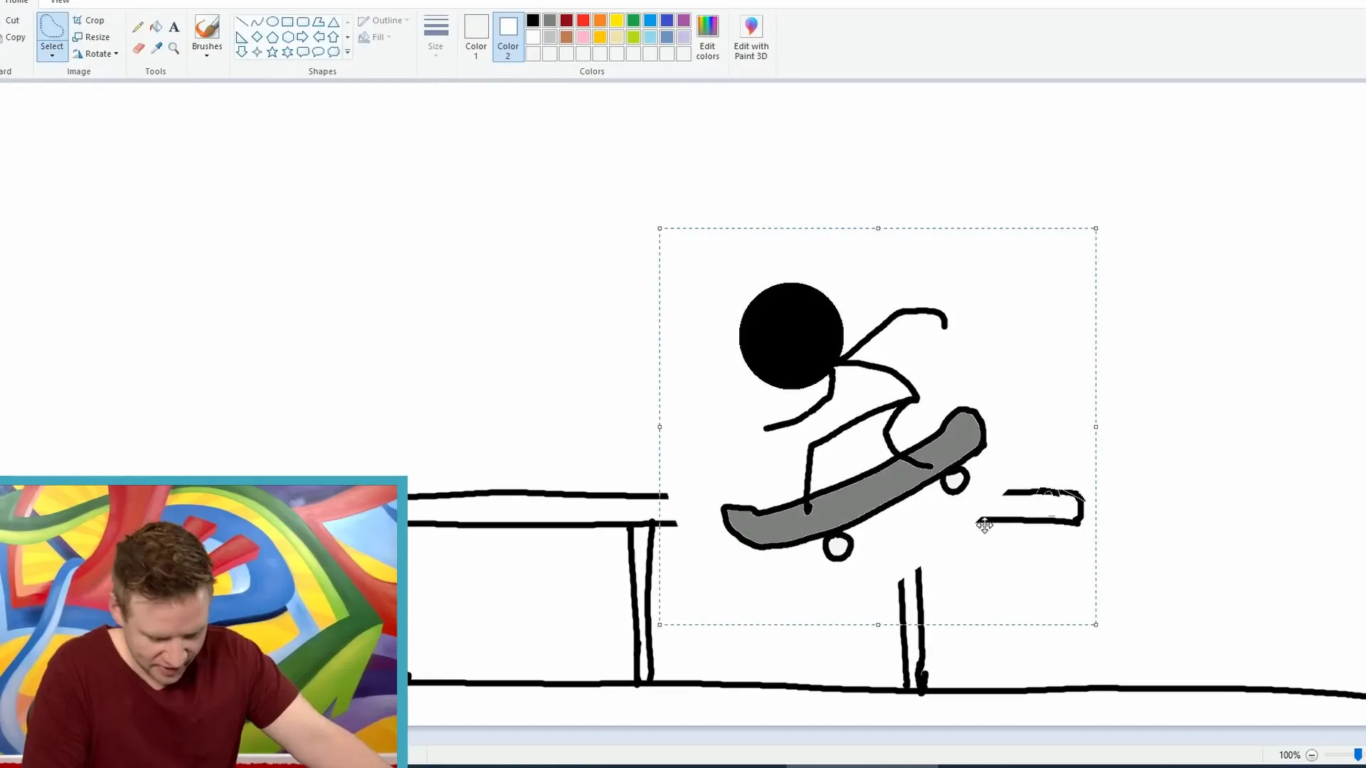Screen dimensions: 1366x768
Task: Select the Magnifier tool
Action: [x=174, y=48]
